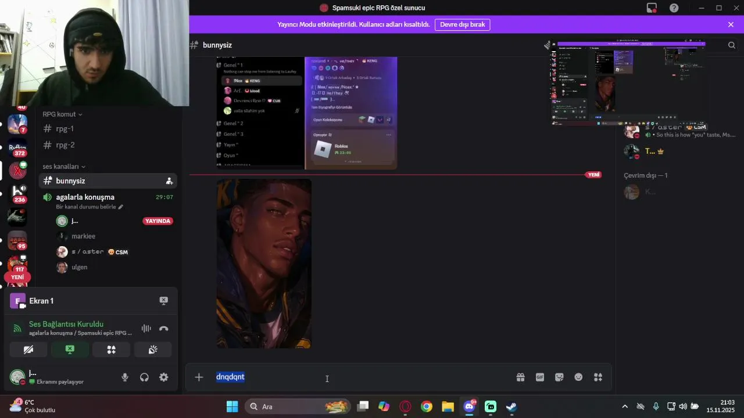Open the soundboard
The width and height of the screenshot is (744, 418).
[x=153, y=349]
